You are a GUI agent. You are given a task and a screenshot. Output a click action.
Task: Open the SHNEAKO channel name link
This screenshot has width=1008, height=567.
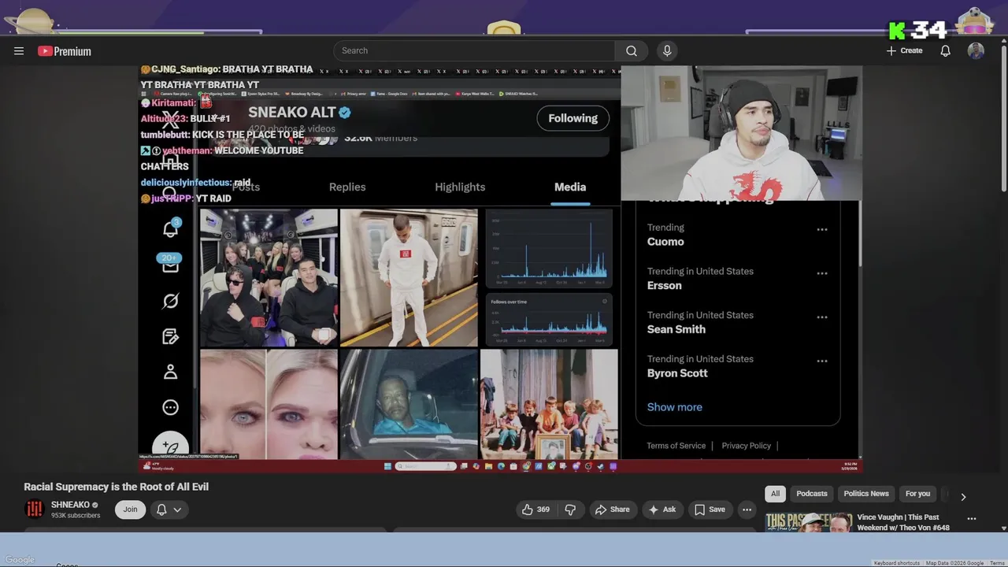70,505
